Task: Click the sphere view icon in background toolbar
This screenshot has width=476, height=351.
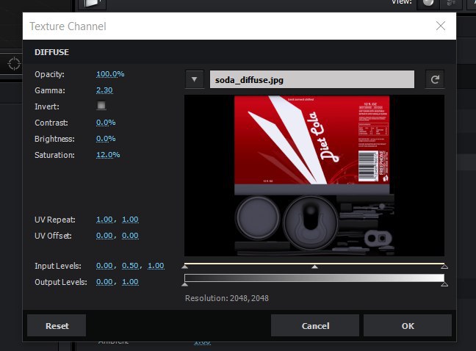Action: 428,3
